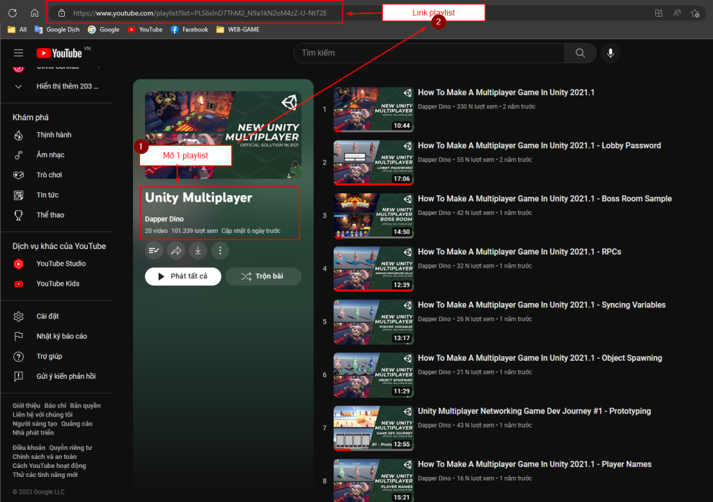Screen dimensions: 713x502
Task: Open the YouTube hamburger guide menu
Action: [18, 54]
